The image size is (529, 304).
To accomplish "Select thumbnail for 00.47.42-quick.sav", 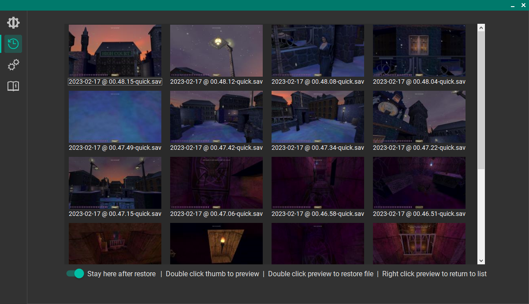I will pos(216,117).
